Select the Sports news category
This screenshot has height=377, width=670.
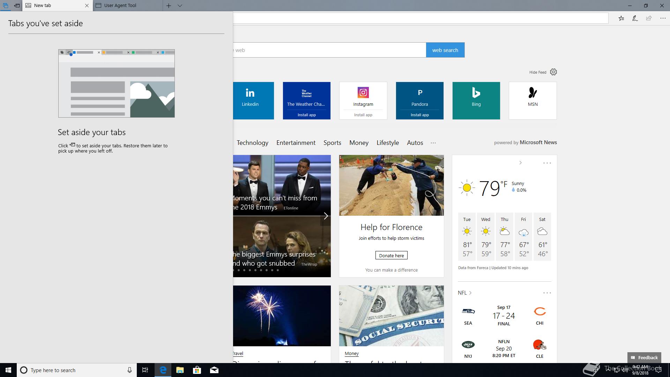pyautogui.click(x=332, y=143)
